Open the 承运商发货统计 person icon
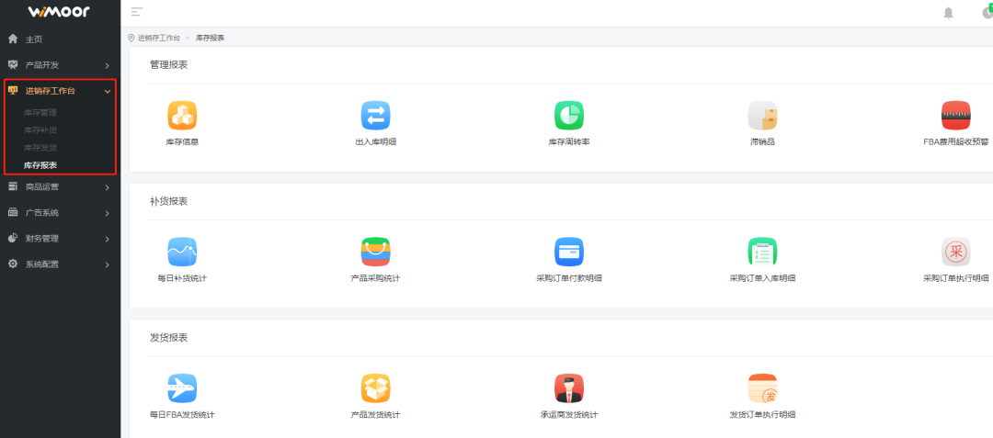 [x=569, y=388]
